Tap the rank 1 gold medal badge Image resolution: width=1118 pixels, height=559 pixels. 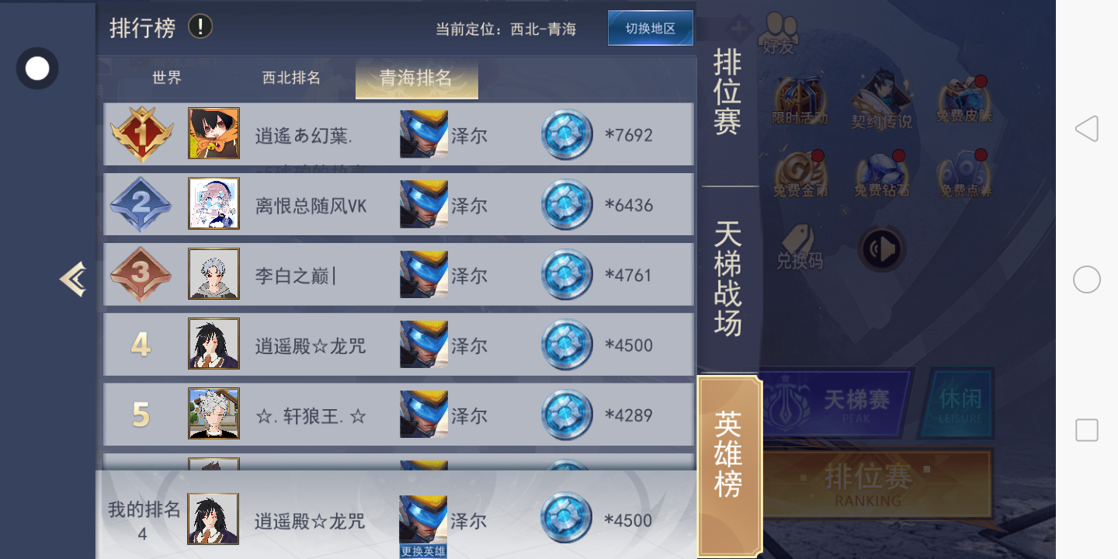(141, 134)
